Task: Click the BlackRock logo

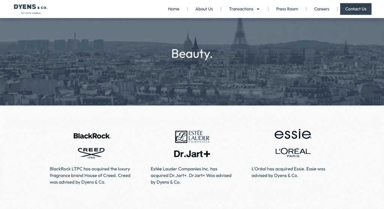Action: coord(92,136)
